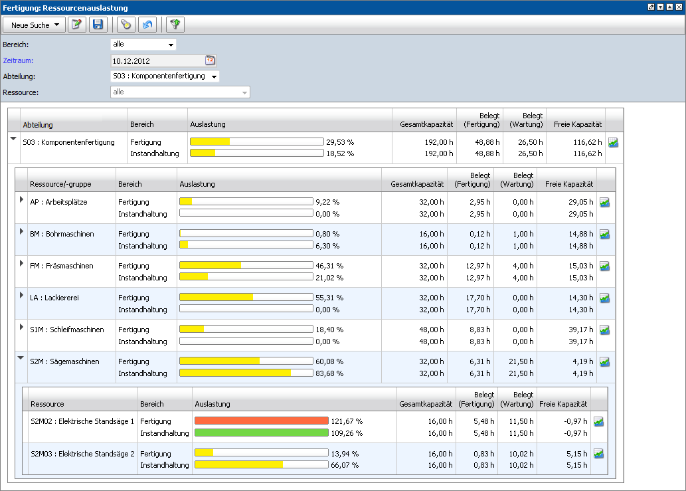Collapse the S2M Sägemaschinen group
The height and width of the screenshot is (491, 686).
click(x=21, y=359)
